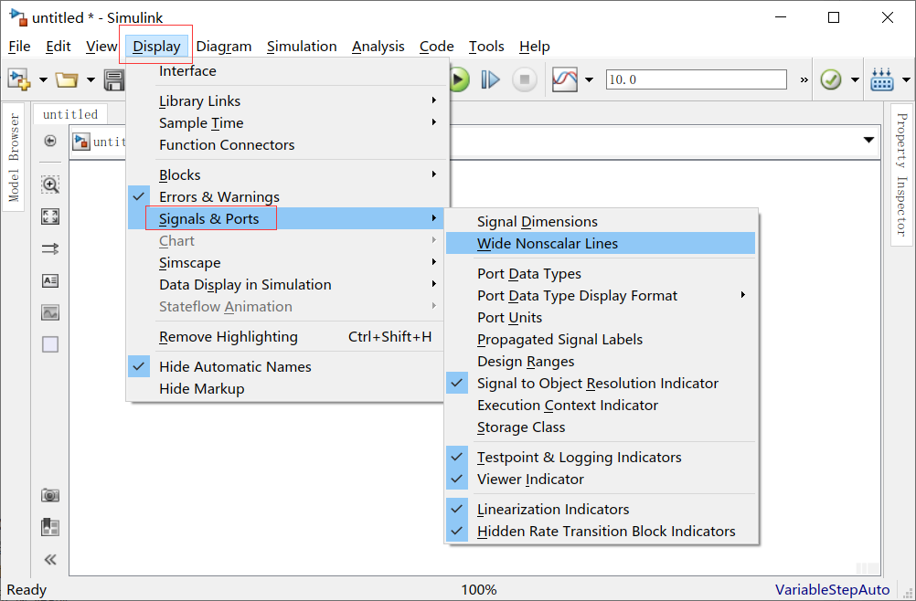The image size is (916, 601).
Task: Collapse palette with double chevron icon
Action: click(50, 560)
